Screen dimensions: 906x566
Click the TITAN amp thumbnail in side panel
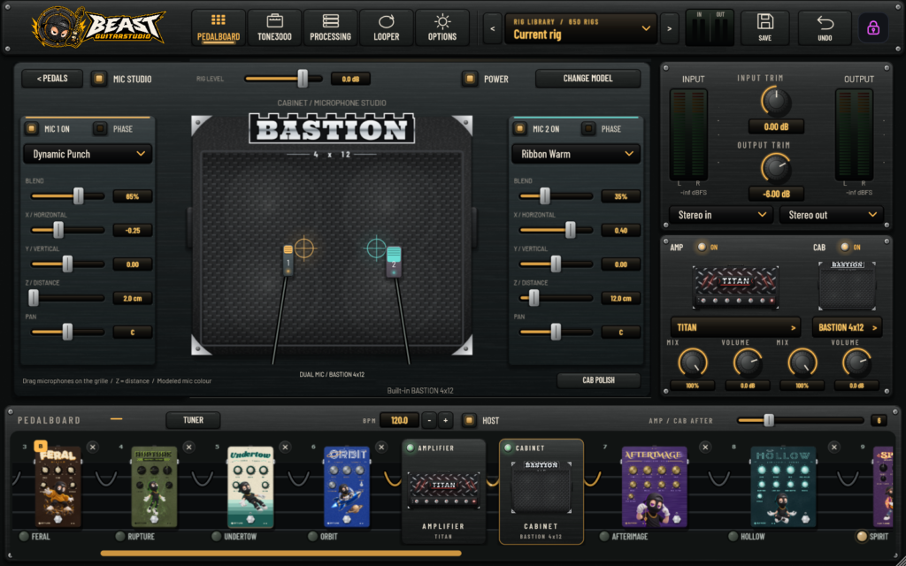(735, 286)
